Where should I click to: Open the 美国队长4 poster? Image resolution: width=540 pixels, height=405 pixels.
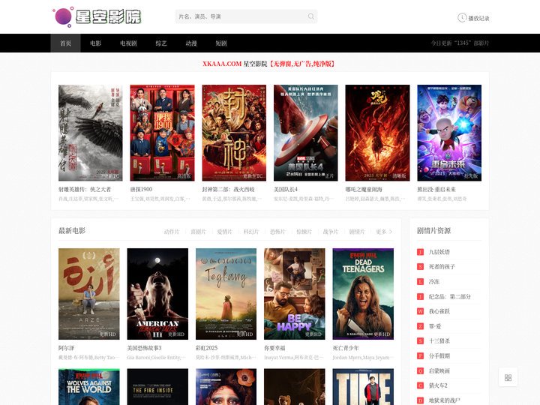click(306, 133)
